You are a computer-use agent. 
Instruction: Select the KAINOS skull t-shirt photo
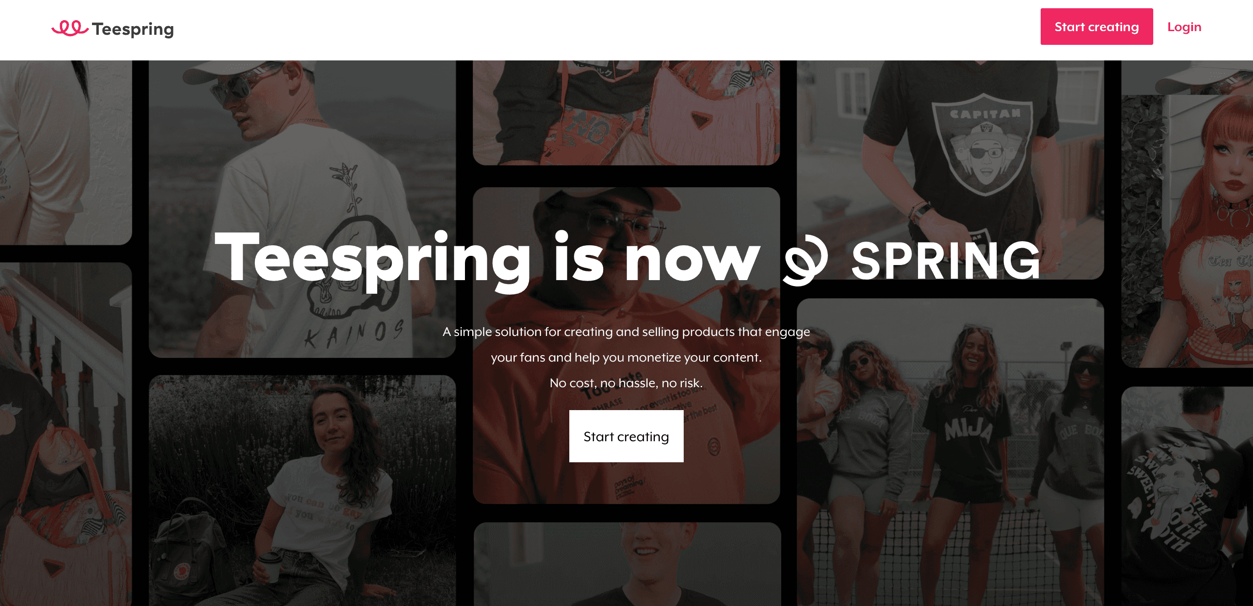pyautogui.click(x=302, y=209)
